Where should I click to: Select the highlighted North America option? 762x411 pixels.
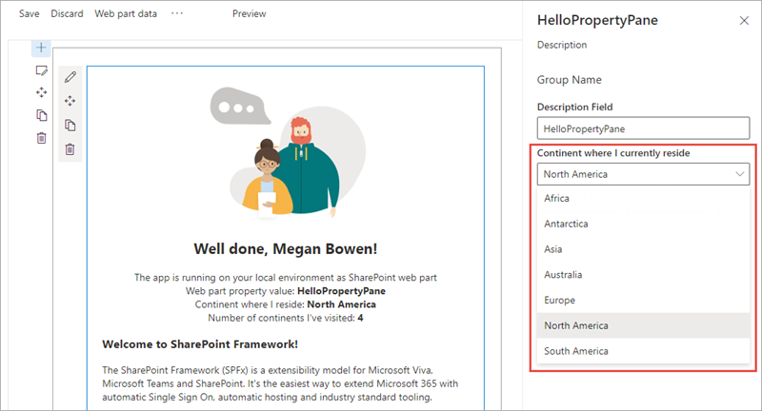pos(643,325)
